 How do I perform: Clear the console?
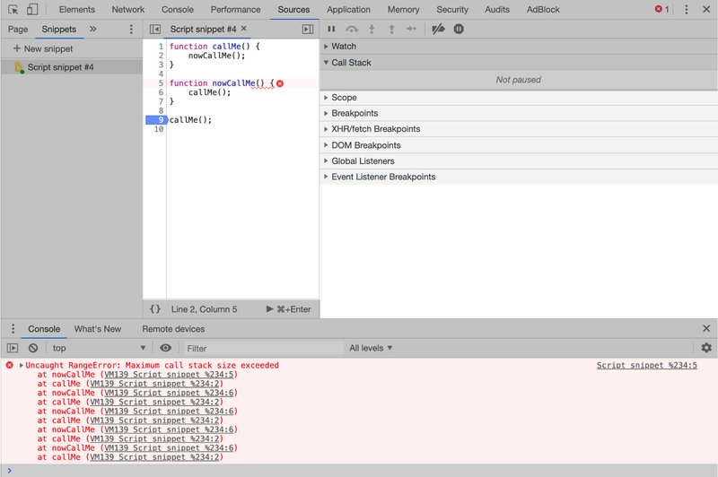click(x=33, y=348)
